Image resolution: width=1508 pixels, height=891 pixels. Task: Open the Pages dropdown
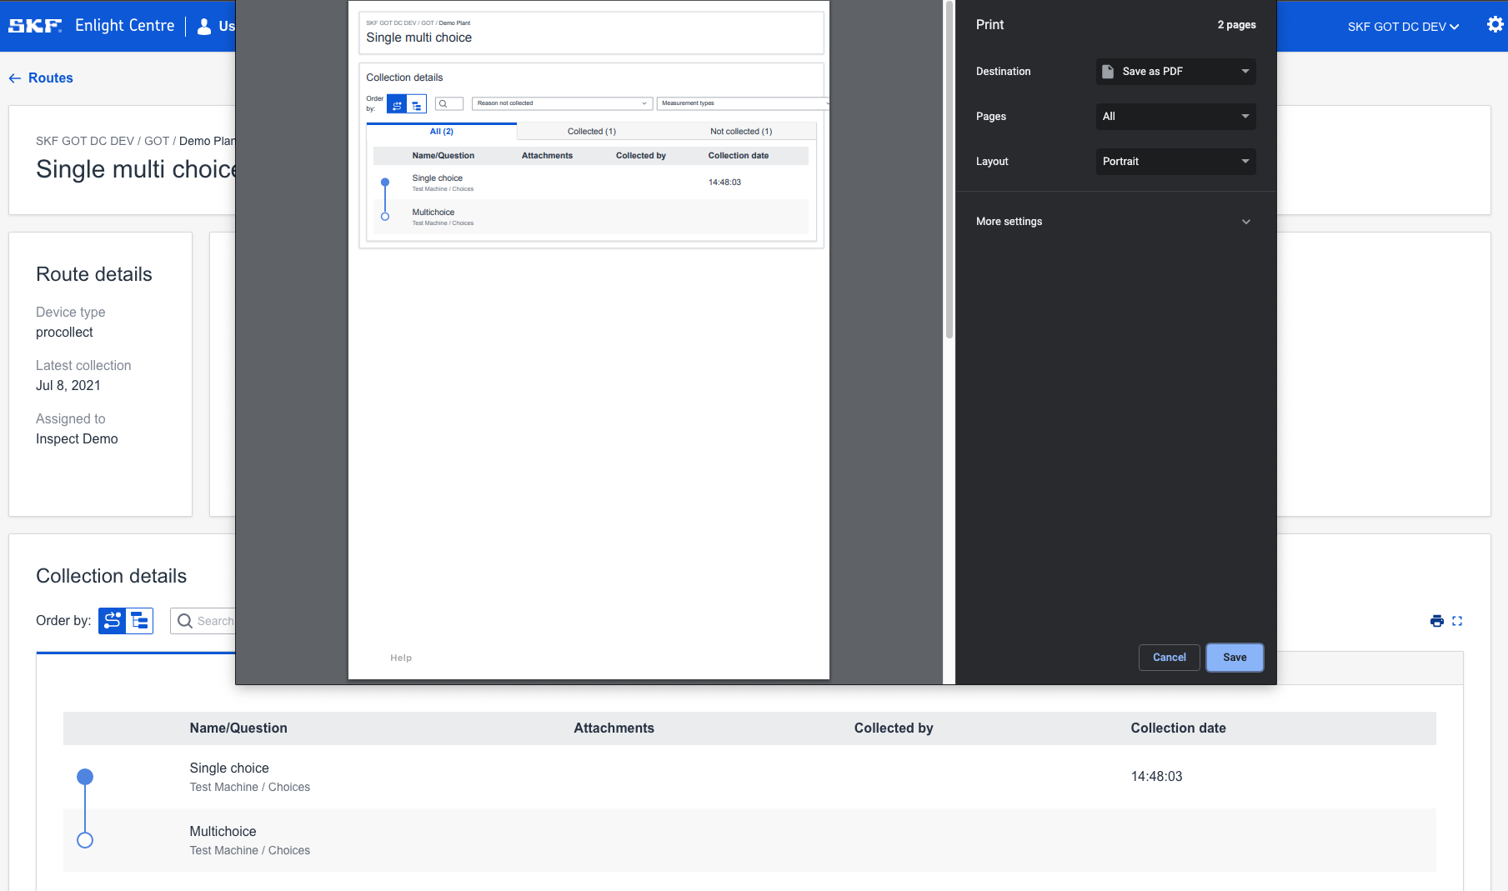point(1175,117)
